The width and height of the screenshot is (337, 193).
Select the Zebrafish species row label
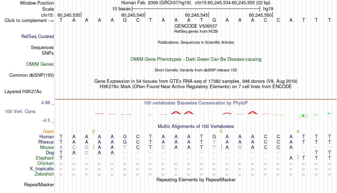point(44,174)
